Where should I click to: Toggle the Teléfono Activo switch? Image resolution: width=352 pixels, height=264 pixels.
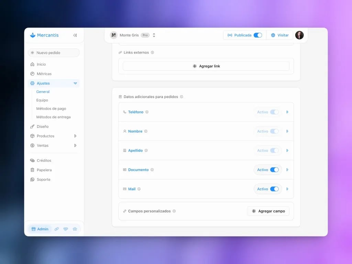point(274,112)
